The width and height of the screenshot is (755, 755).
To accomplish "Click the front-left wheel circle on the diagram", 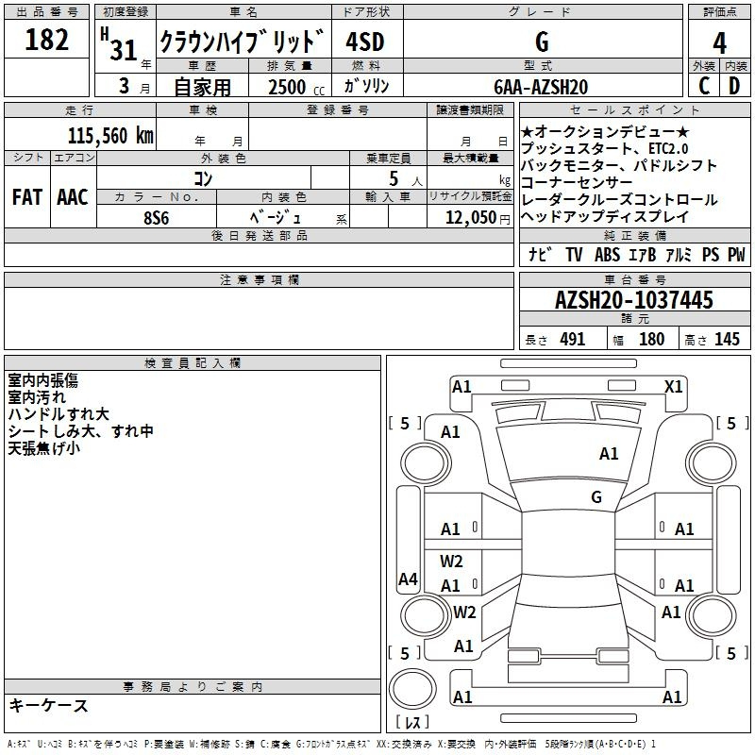I will click(426, 463).
